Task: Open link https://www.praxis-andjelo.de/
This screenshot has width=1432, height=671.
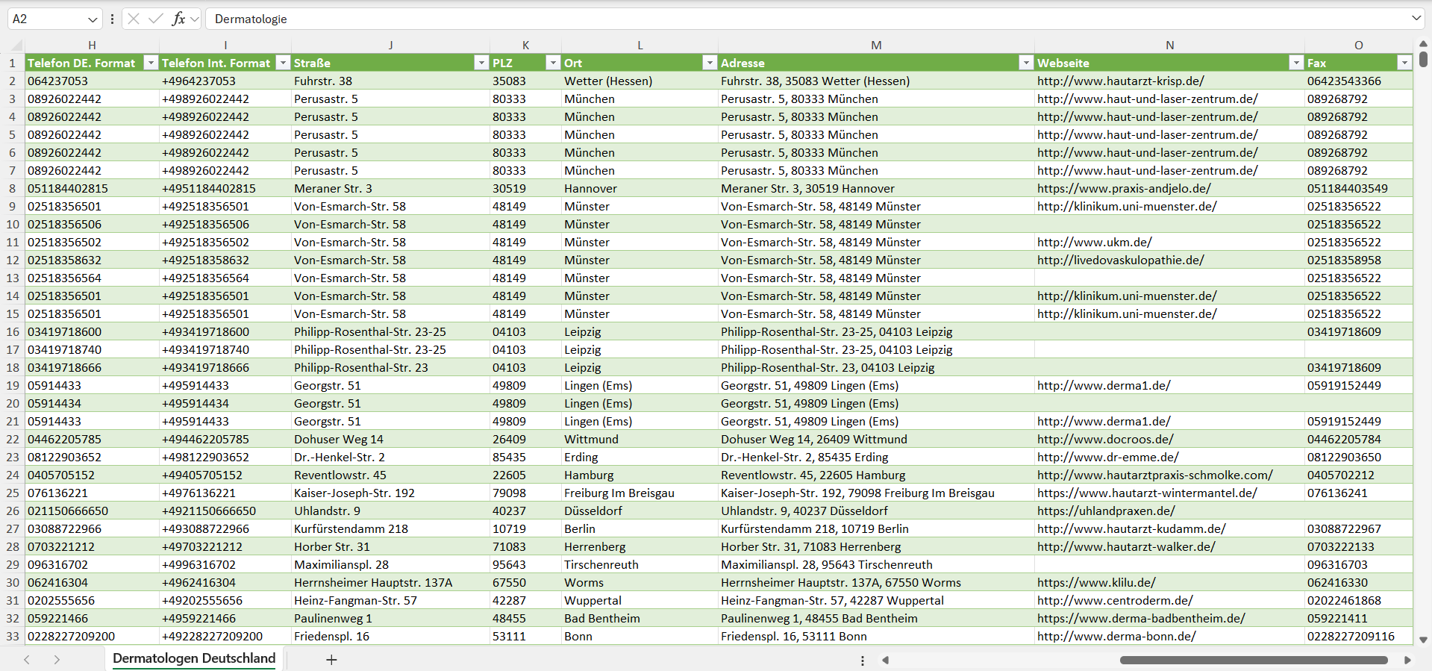Action: pos(1124,188)
